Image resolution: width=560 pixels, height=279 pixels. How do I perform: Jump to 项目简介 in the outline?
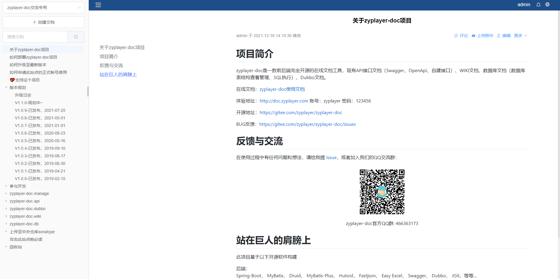109,56
